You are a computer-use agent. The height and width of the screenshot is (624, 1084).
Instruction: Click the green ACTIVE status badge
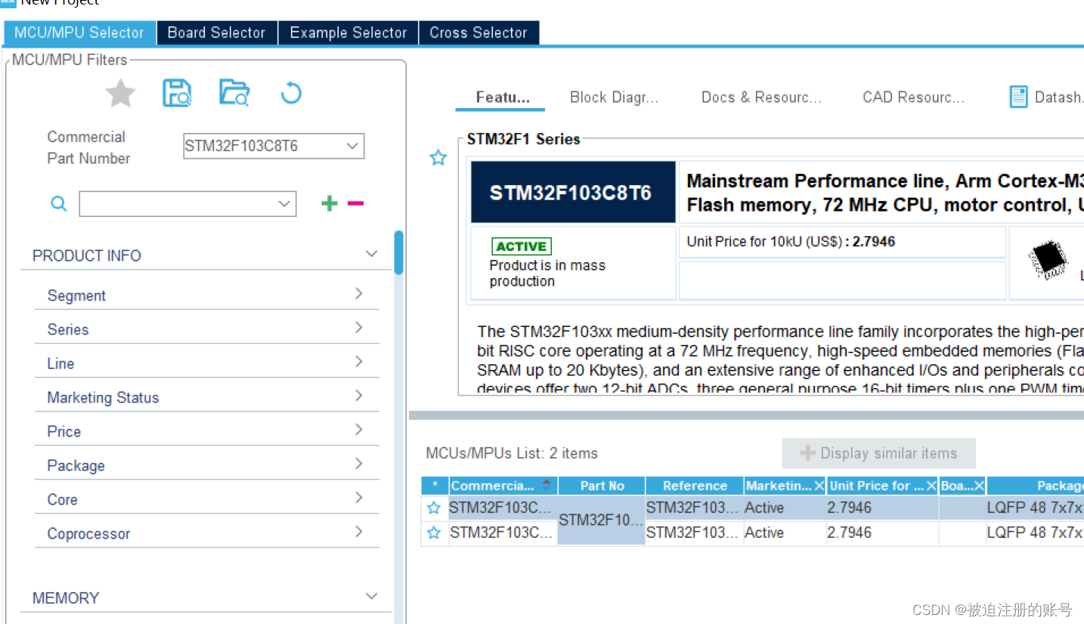[522, 246]
